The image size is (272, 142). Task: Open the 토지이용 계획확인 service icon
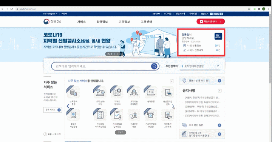(134, 93)
